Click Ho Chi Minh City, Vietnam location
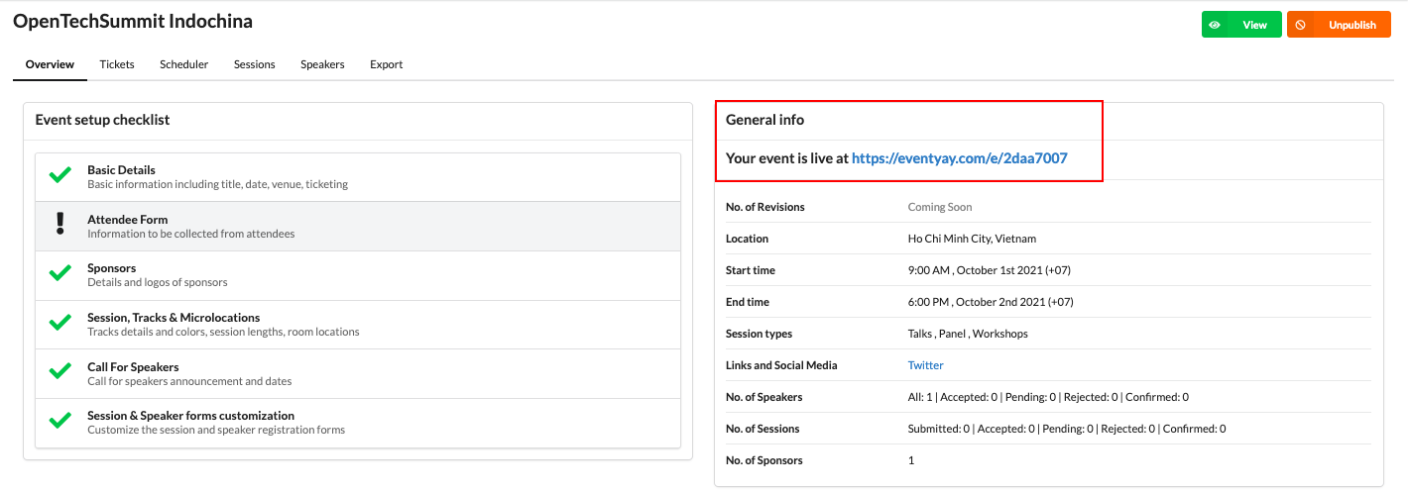The width and height of the screenshot is (1408, 492). tap(972, 239)
